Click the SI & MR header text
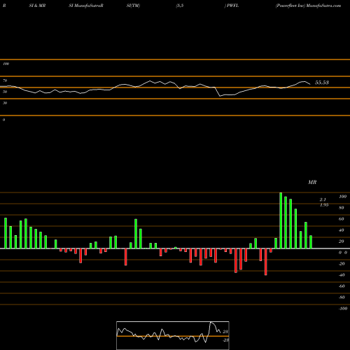The width and height of the screenshot is (350, 350). [37, 6]
